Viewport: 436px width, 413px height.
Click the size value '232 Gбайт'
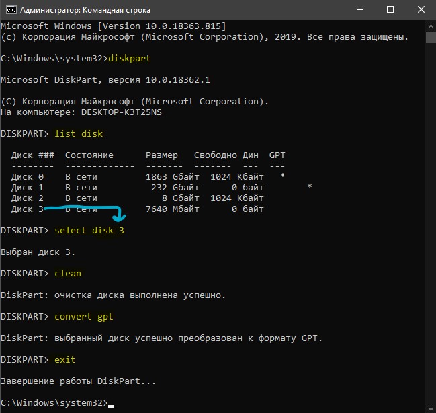tap(175, 188)
